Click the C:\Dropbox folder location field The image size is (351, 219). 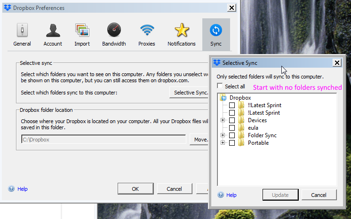click(x=104, y=140)
